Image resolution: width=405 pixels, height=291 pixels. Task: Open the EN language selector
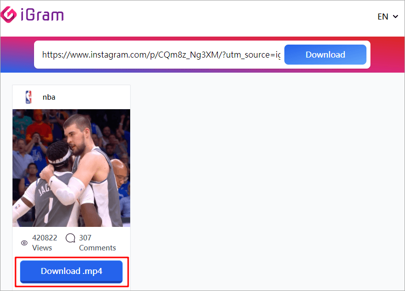point(387,17)
